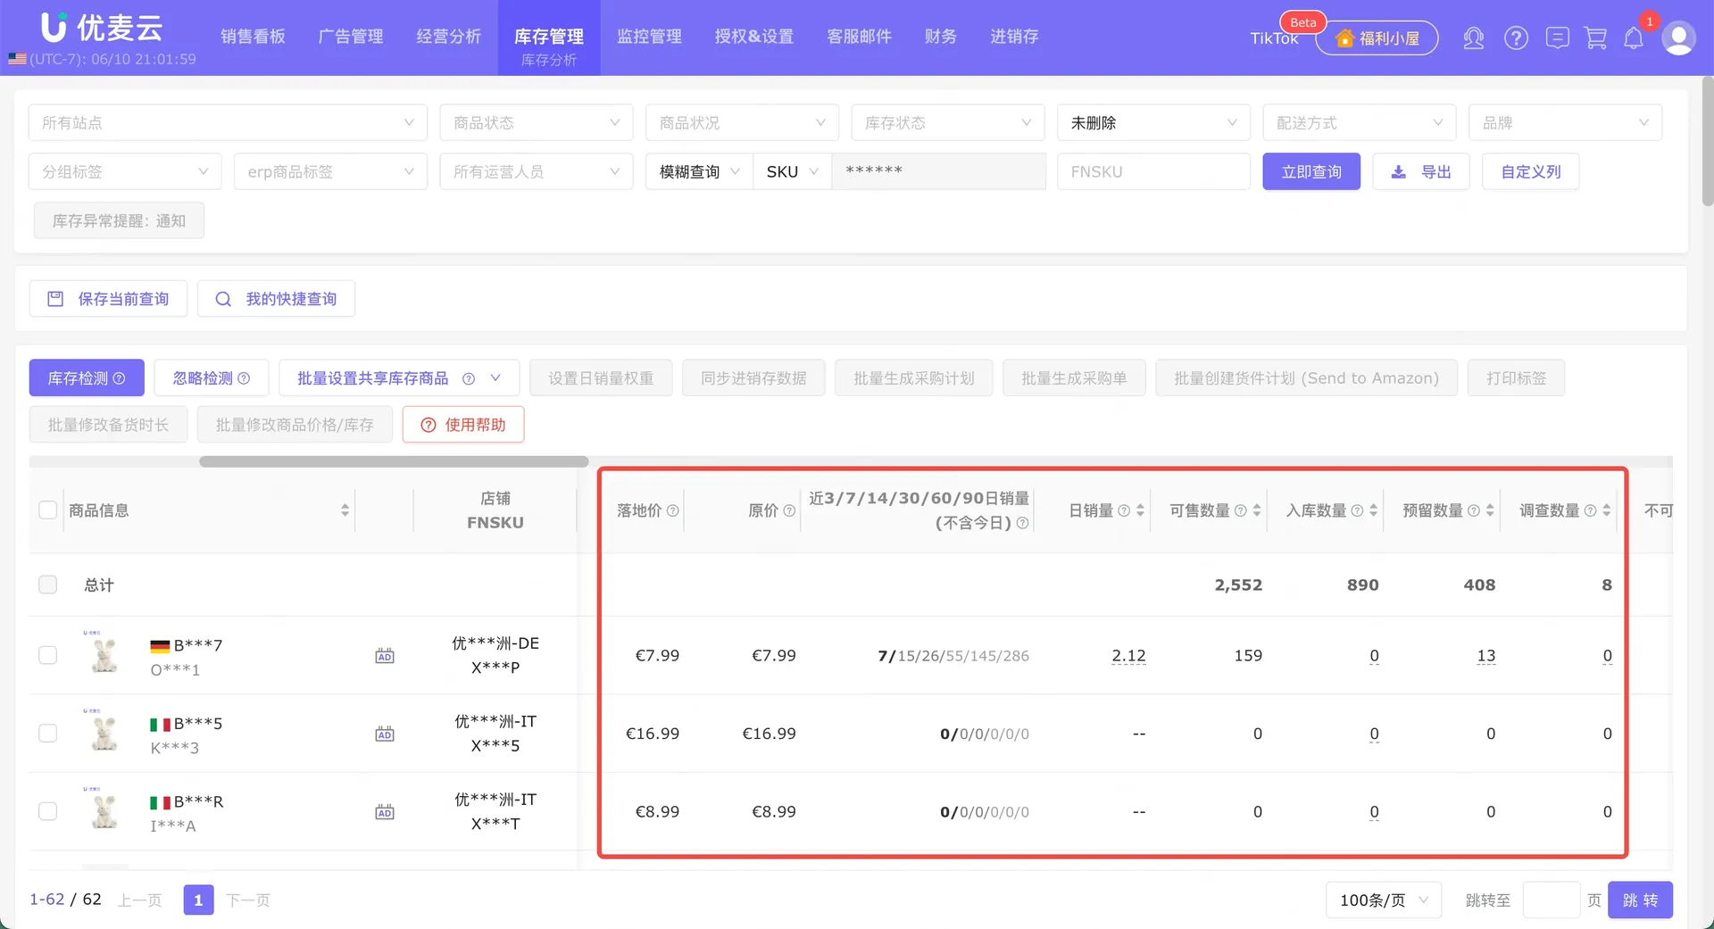Tick the 总计 row checkbox
The image size is (1714, 929).
click(x=48, y=585)
